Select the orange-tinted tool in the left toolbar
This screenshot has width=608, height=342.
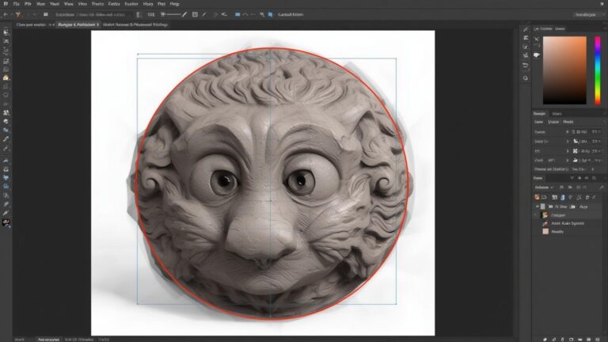pos(6,78)
